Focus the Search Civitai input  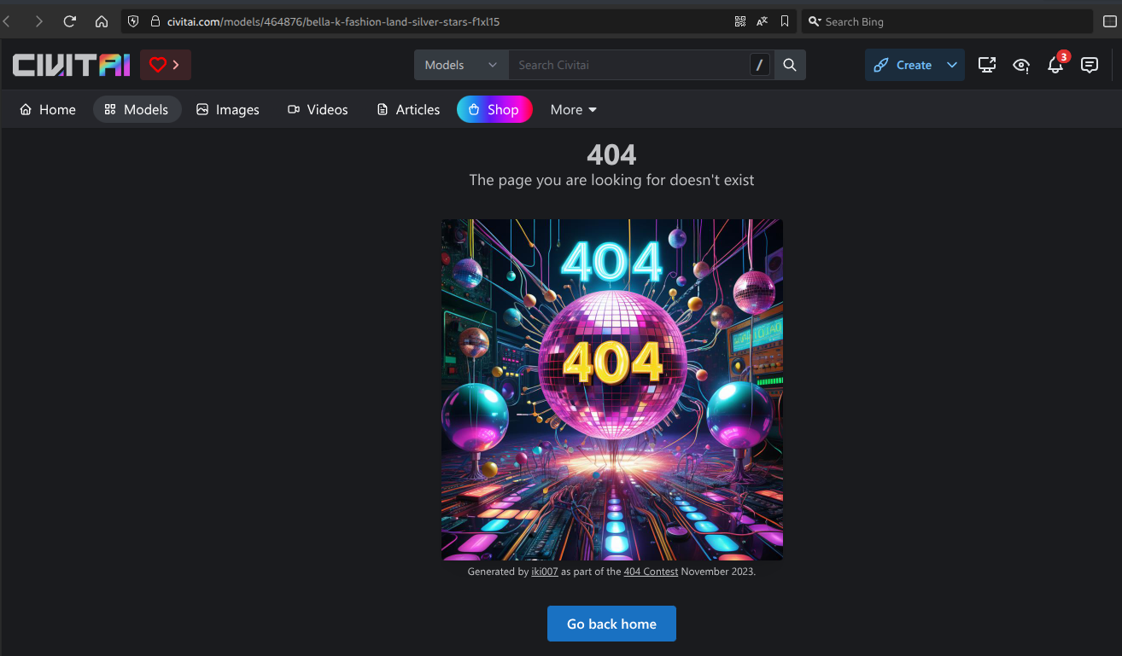(x=631, y=65)
